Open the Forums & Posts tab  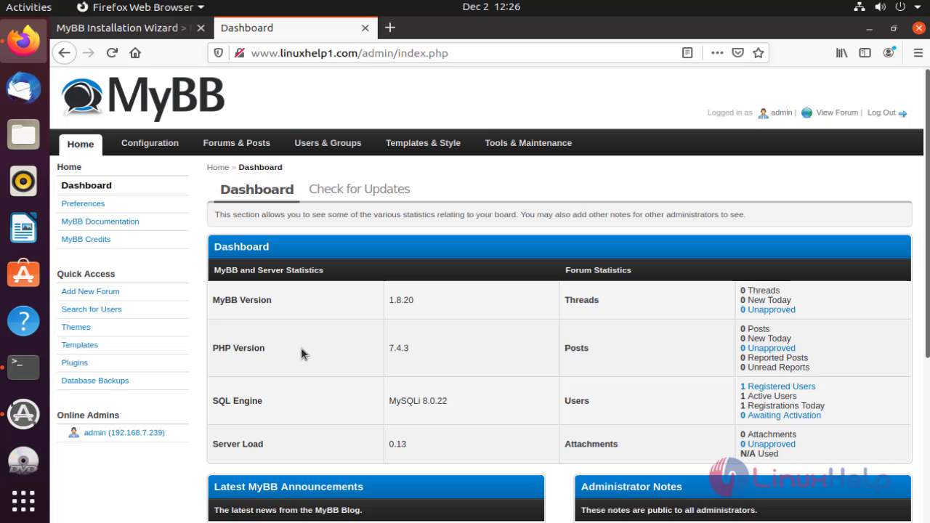[236, 143]
